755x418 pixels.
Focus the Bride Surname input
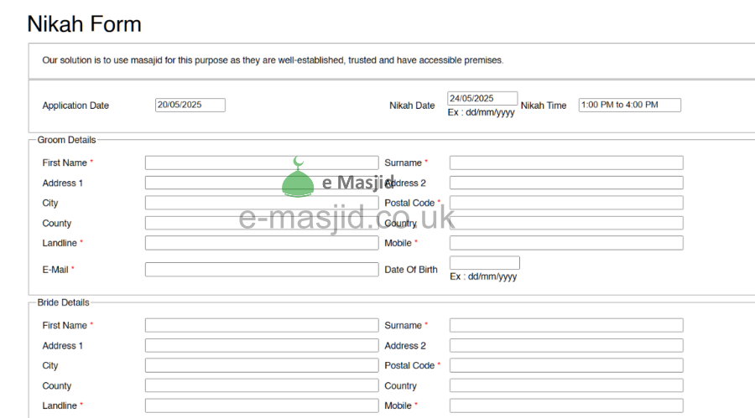tap(566, 325)
